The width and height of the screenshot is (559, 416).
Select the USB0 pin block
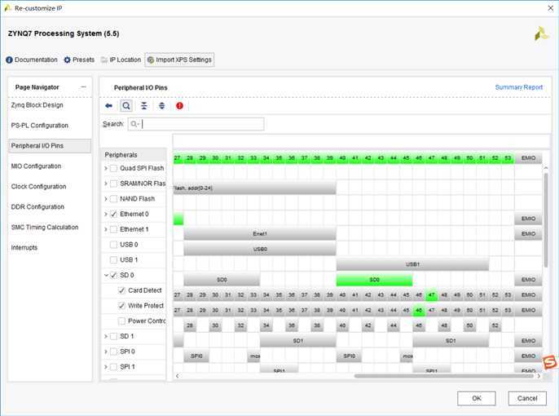260,249
